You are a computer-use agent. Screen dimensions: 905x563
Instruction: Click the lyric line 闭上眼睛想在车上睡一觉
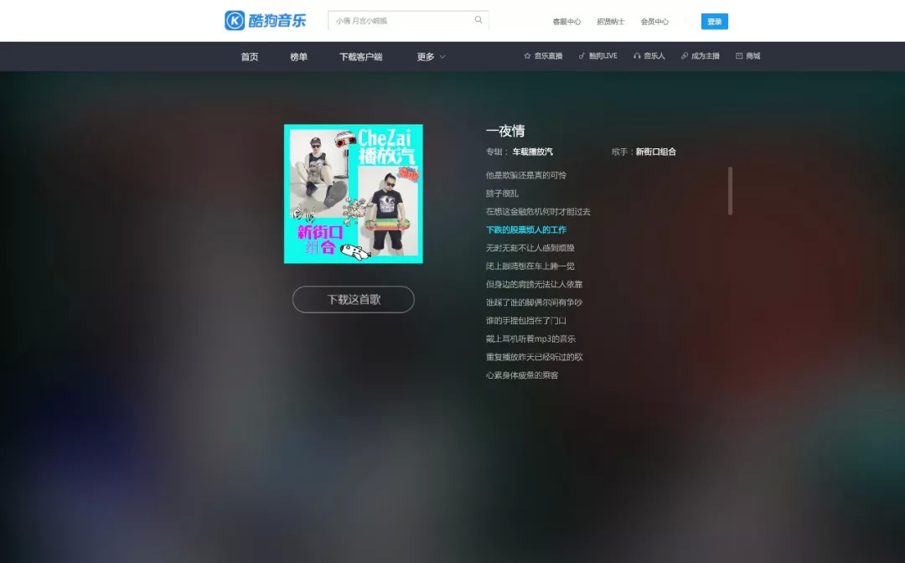click(530, 266)
